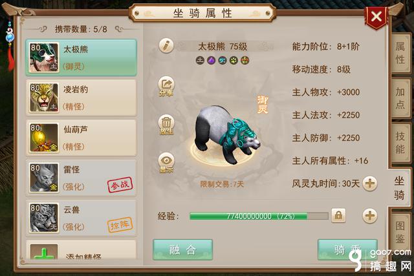Open the 属性 side tab
The width and height of the screenshot is (414, 276).
point(400,53)
